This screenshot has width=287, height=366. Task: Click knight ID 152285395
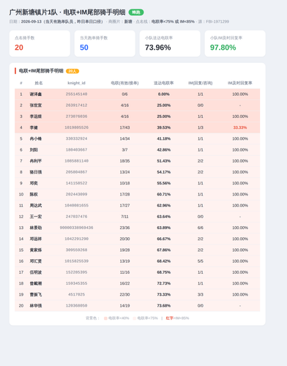(x=76, y=272)
